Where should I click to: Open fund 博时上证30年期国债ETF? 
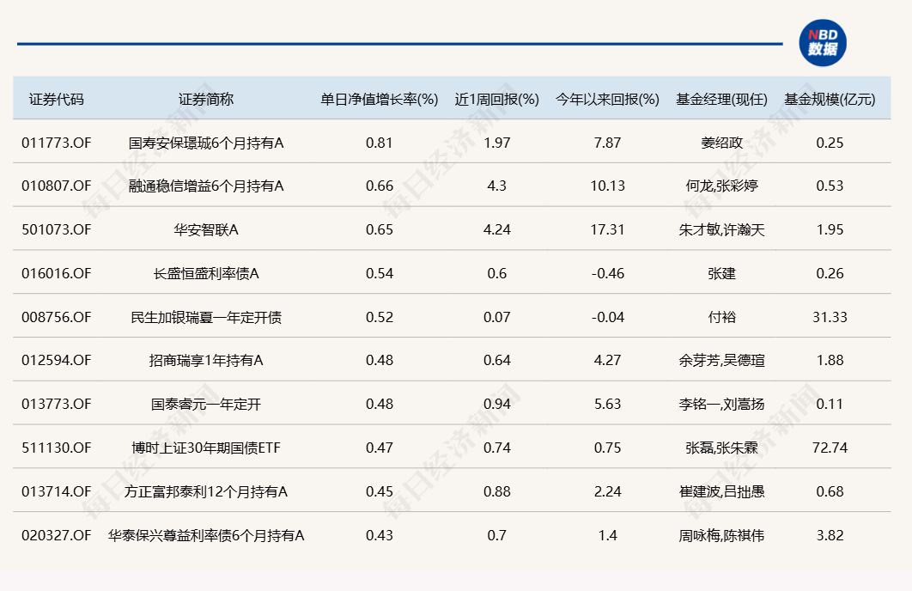tap(206, 448)
